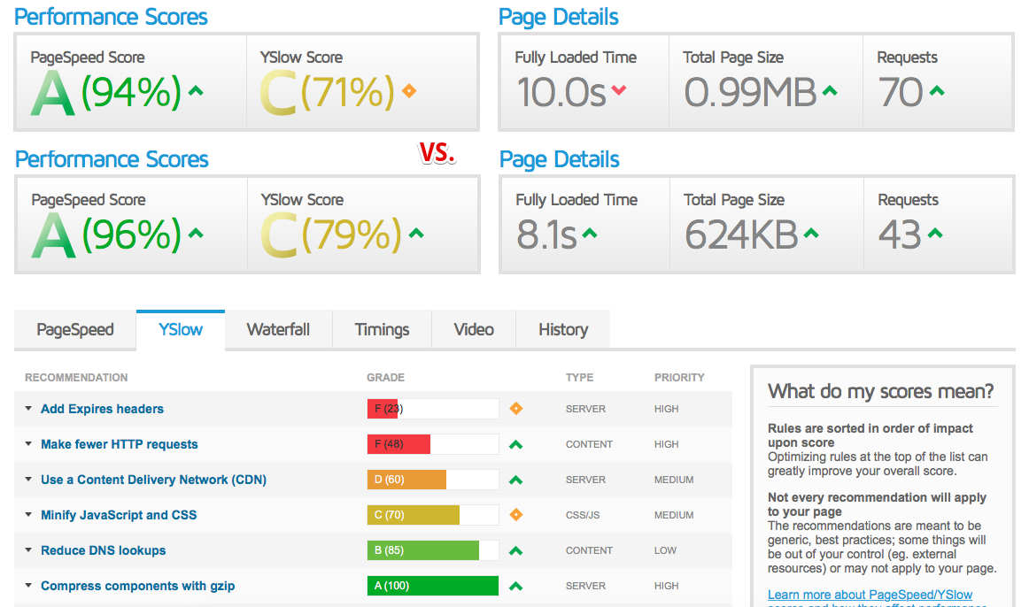Expand the Minify JavaScript and CSS arrow
Viewport: 1029px width, 607px height.
28,515
